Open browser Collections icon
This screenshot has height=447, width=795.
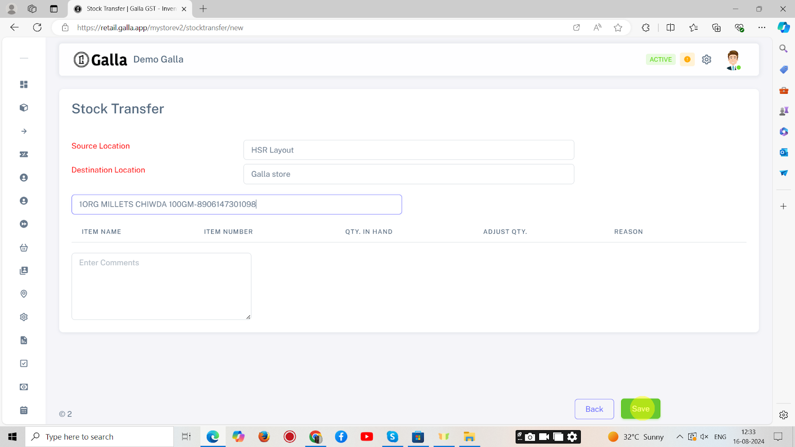pyautogui.click(x=716, y=28)
